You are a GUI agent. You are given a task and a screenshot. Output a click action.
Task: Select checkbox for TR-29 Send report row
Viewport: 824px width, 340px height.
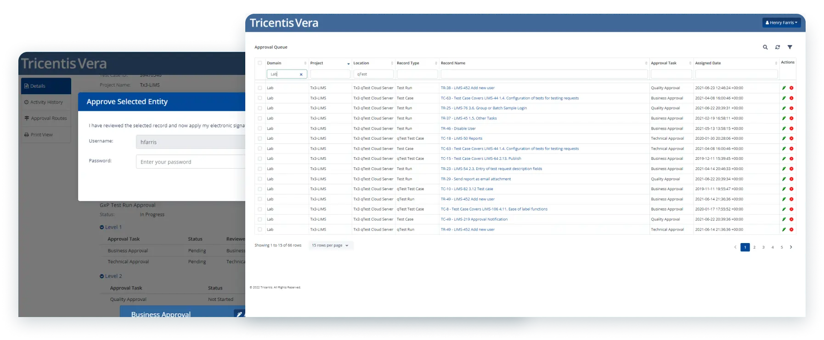click(260, 179)
